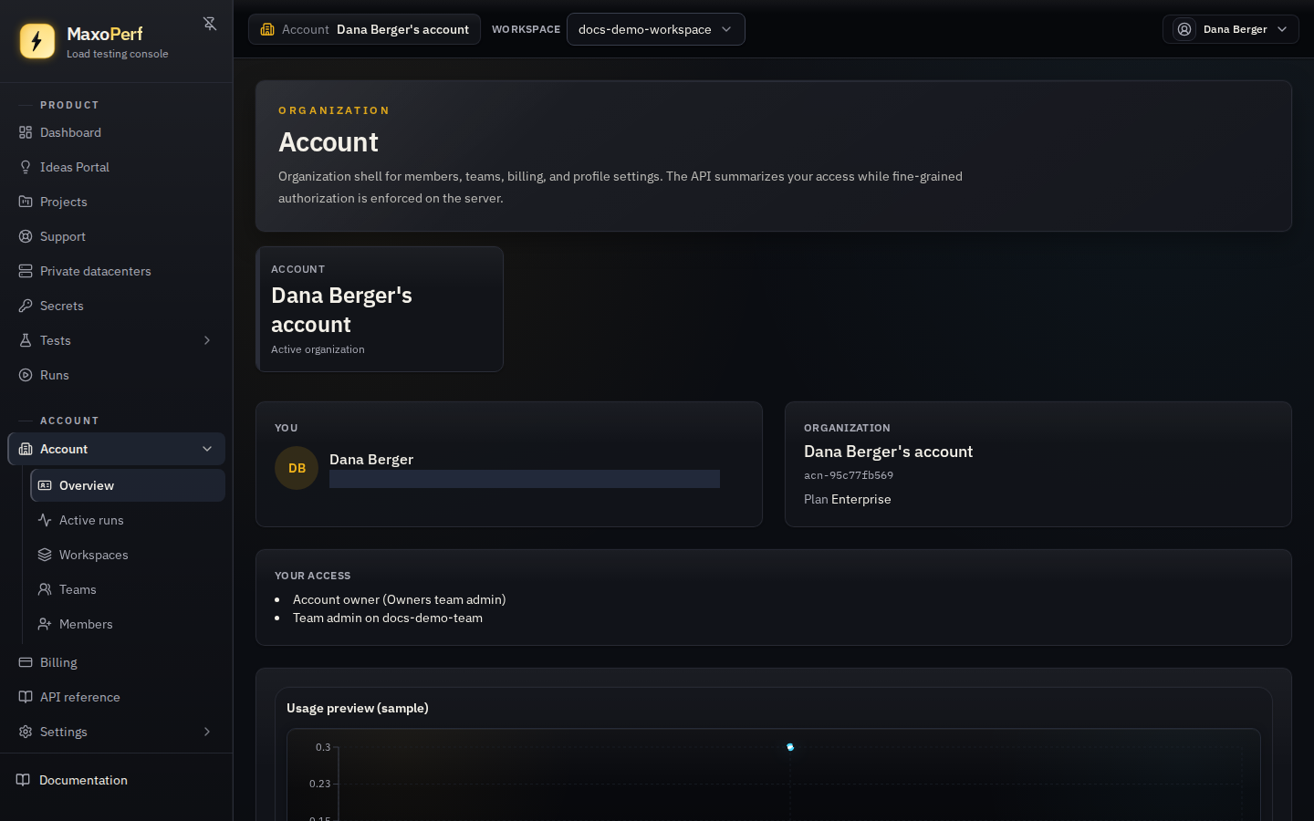Screen dimensions: 1314x821
Task: Open the docs-demo-workspace dropdown
Action: 655,29
